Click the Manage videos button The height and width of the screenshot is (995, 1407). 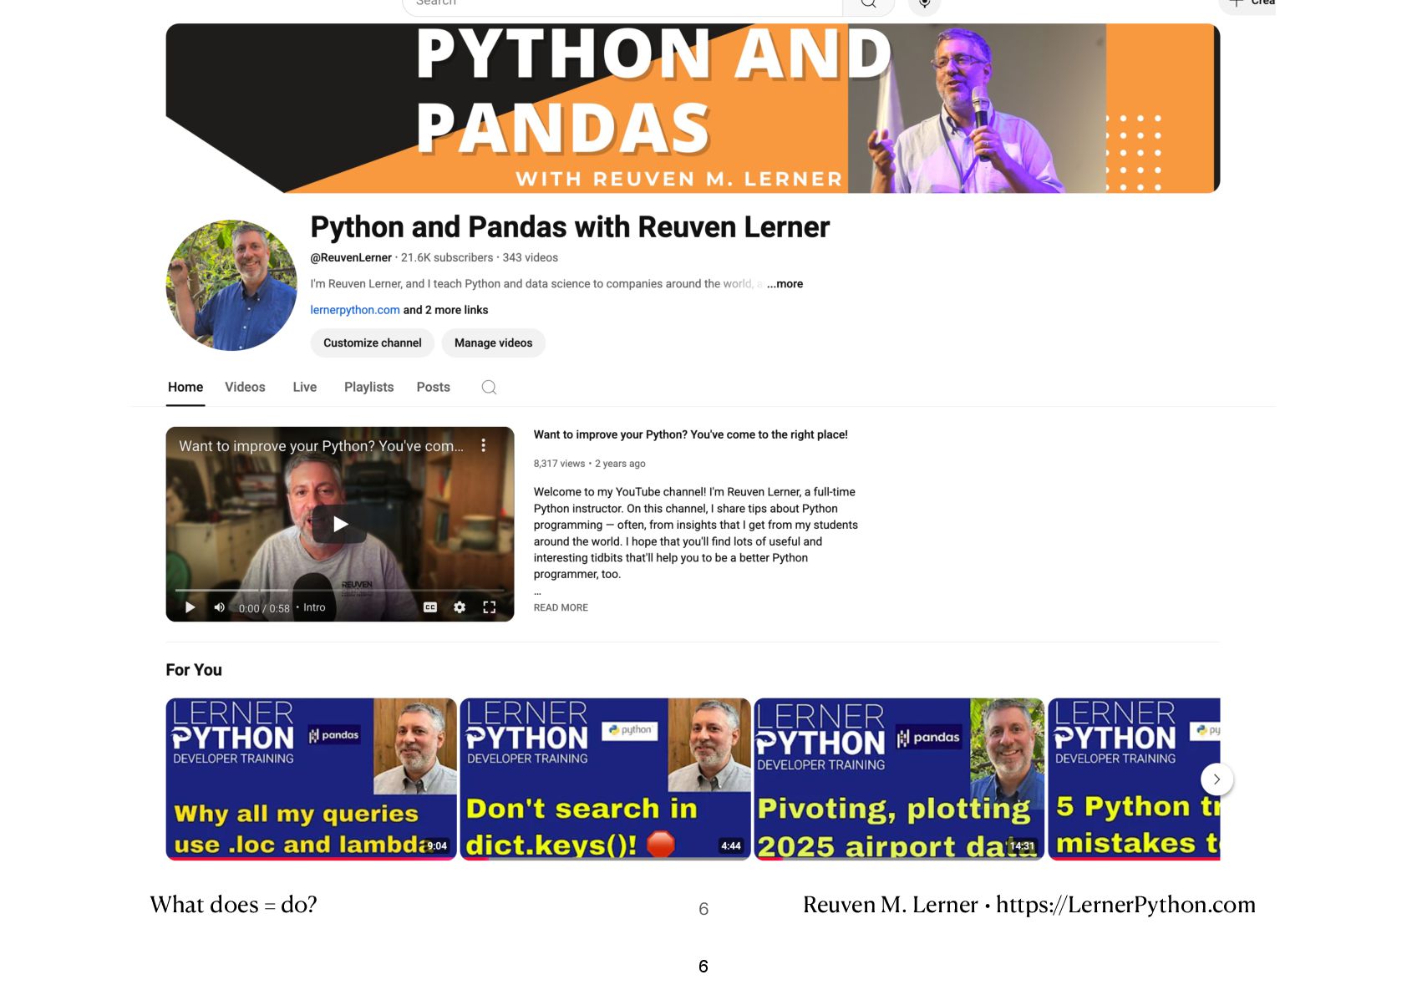point(493,343)
